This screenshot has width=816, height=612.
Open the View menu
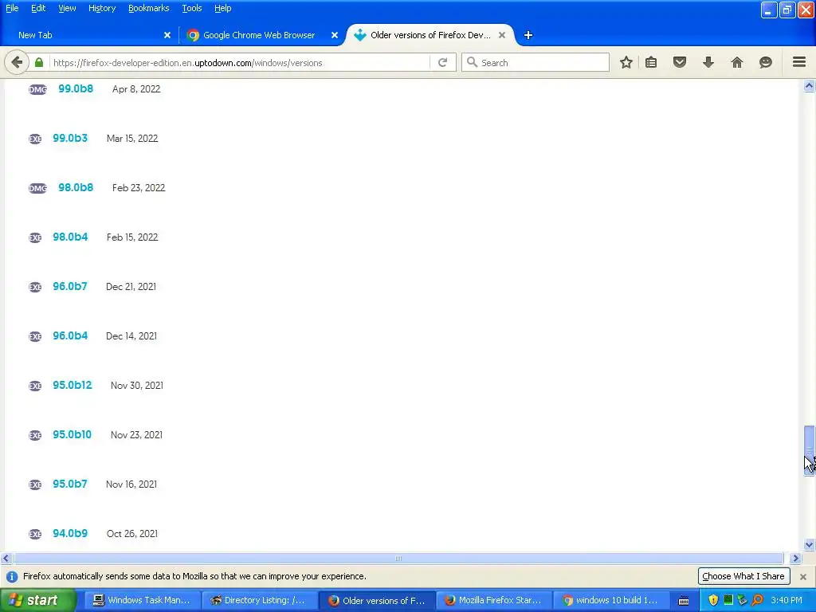click(x=67, y=8)
